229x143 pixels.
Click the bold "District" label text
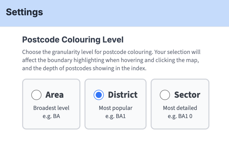(123, 95)
